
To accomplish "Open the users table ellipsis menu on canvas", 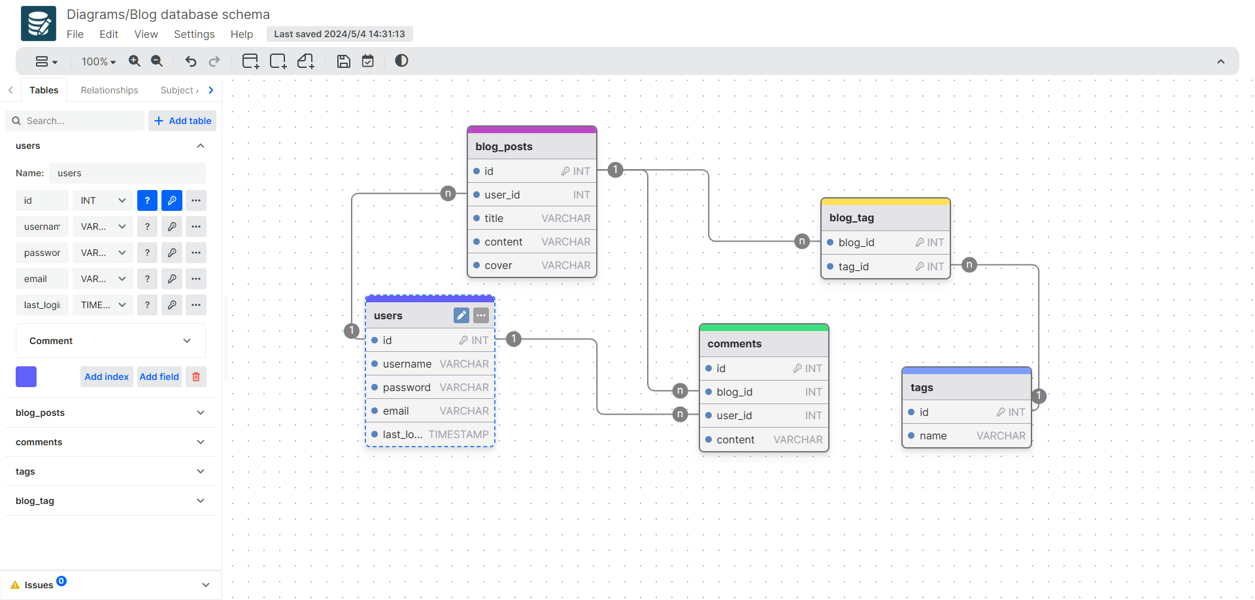I will tap(481, 315).
